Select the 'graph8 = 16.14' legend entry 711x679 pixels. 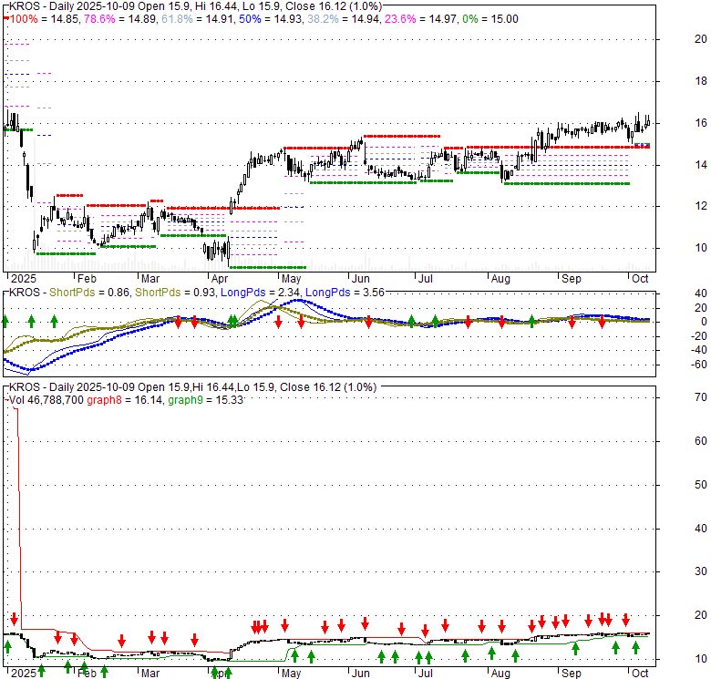[x=125, y=400]
